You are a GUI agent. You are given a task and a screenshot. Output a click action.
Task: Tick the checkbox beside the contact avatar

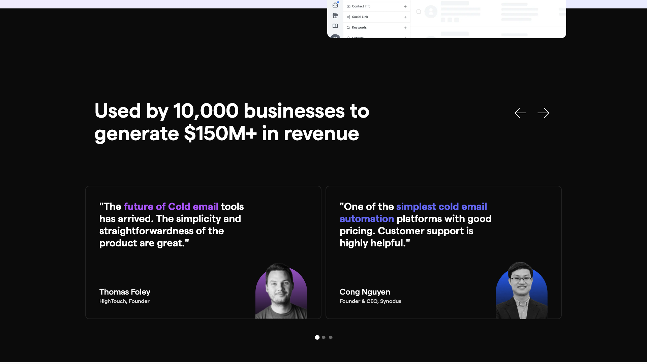[419, 11]
